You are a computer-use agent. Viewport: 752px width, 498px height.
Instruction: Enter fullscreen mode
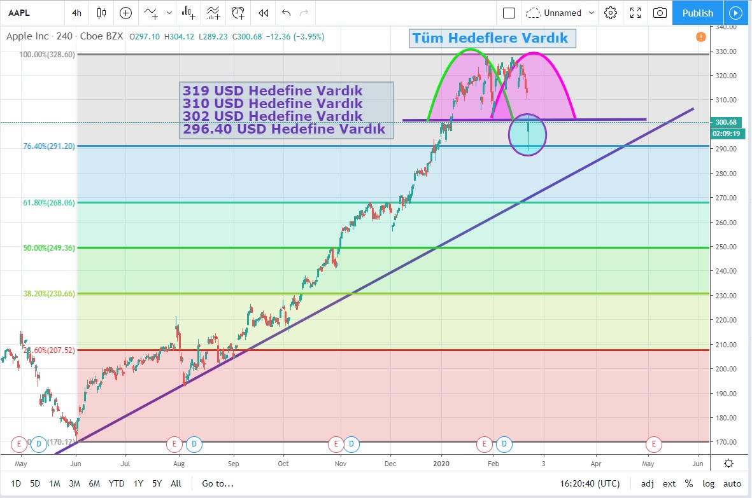(635, 13)
